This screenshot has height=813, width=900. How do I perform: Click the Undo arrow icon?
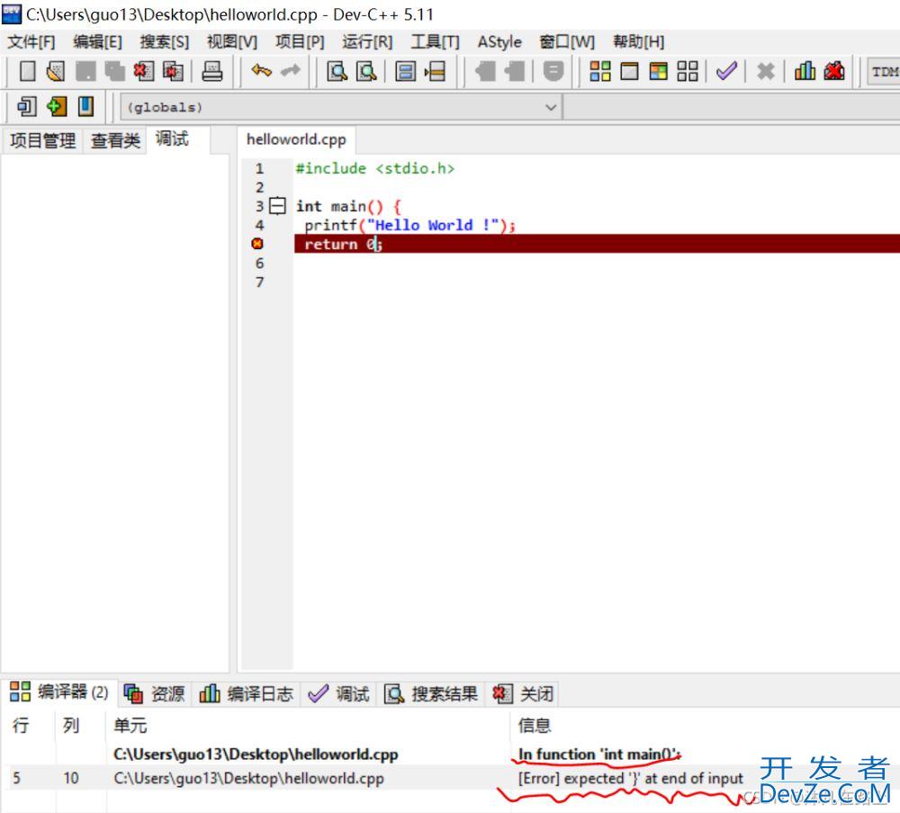click(261, 71)
